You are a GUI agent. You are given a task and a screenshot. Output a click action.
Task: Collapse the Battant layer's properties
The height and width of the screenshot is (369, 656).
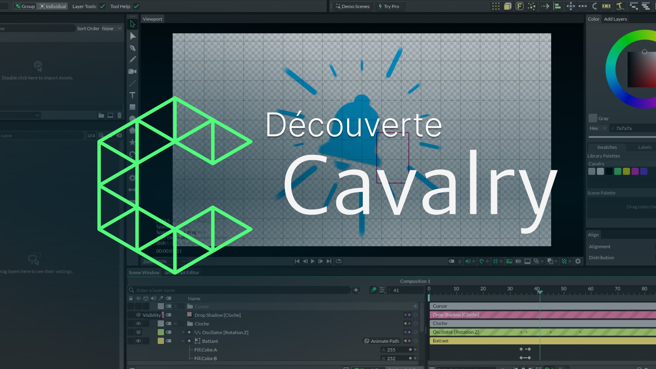point(182,341)
